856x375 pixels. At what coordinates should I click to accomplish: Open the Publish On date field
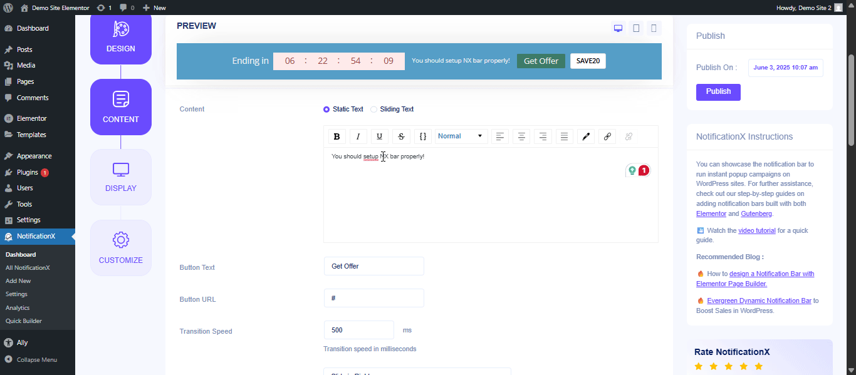(786, 68)
